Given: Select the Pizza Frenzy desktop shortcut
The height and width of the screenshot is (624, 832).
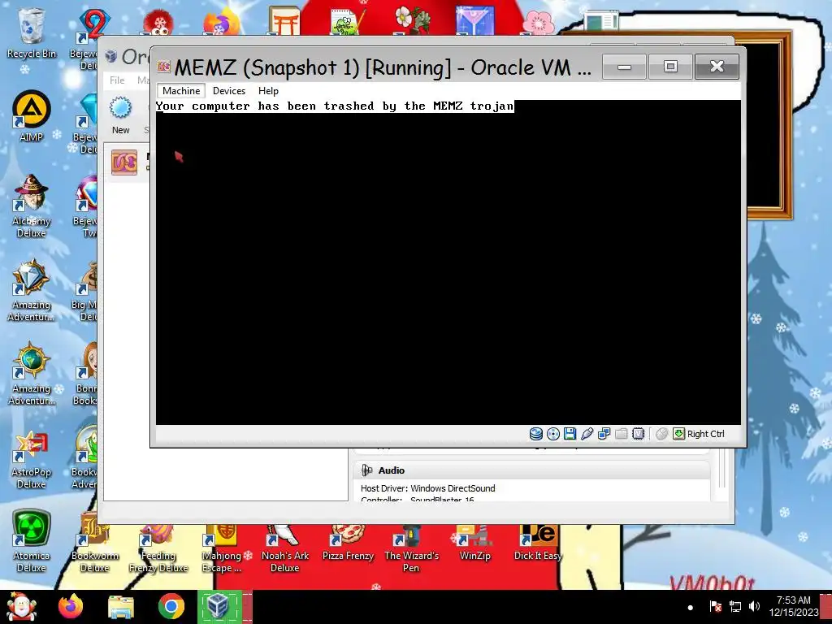Looking at the screenshot, I should pos(348,544).
